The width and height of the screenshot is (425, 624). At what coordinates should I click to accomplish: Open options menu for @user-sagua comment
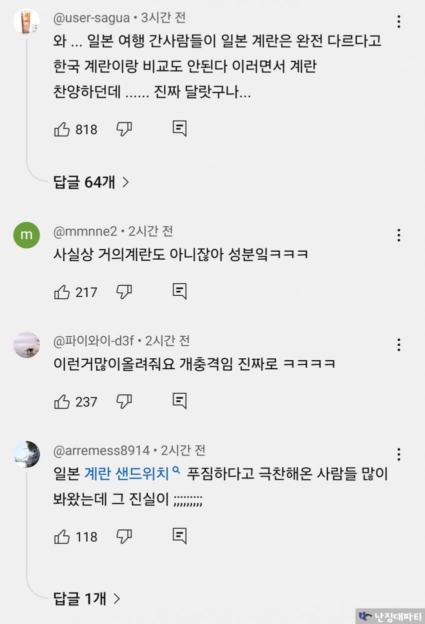point(398,22)
